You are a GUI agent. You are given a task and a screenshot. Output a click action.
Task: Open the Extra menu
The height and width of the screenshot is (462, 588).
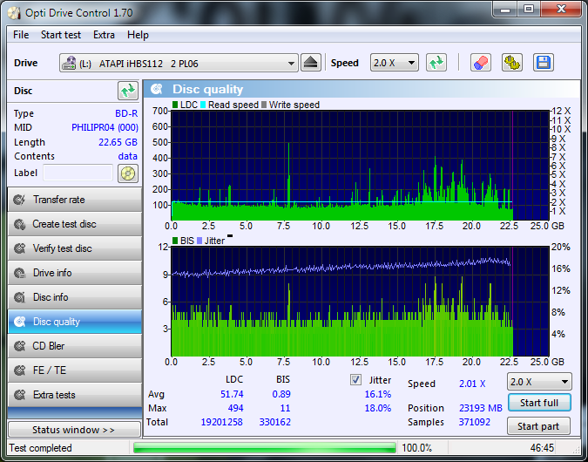click(104, 35)
